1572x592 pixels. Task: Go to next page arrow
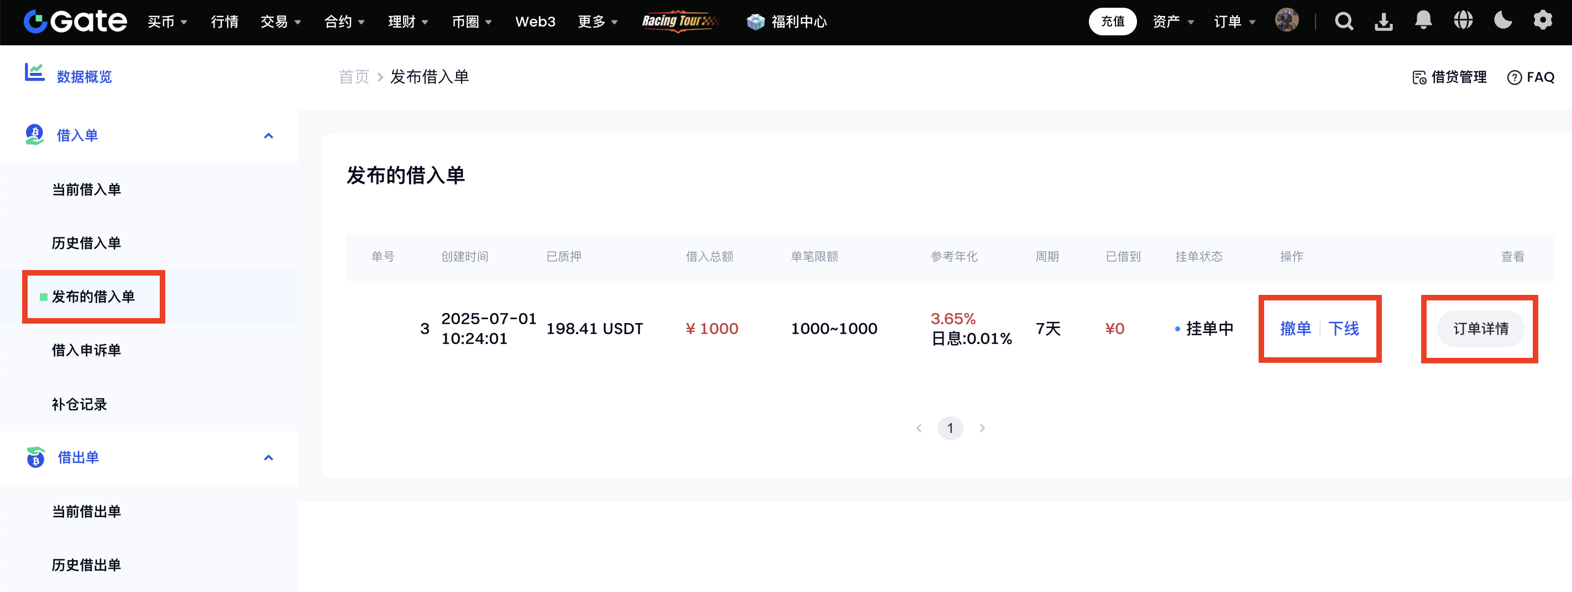tap(982, 429)
